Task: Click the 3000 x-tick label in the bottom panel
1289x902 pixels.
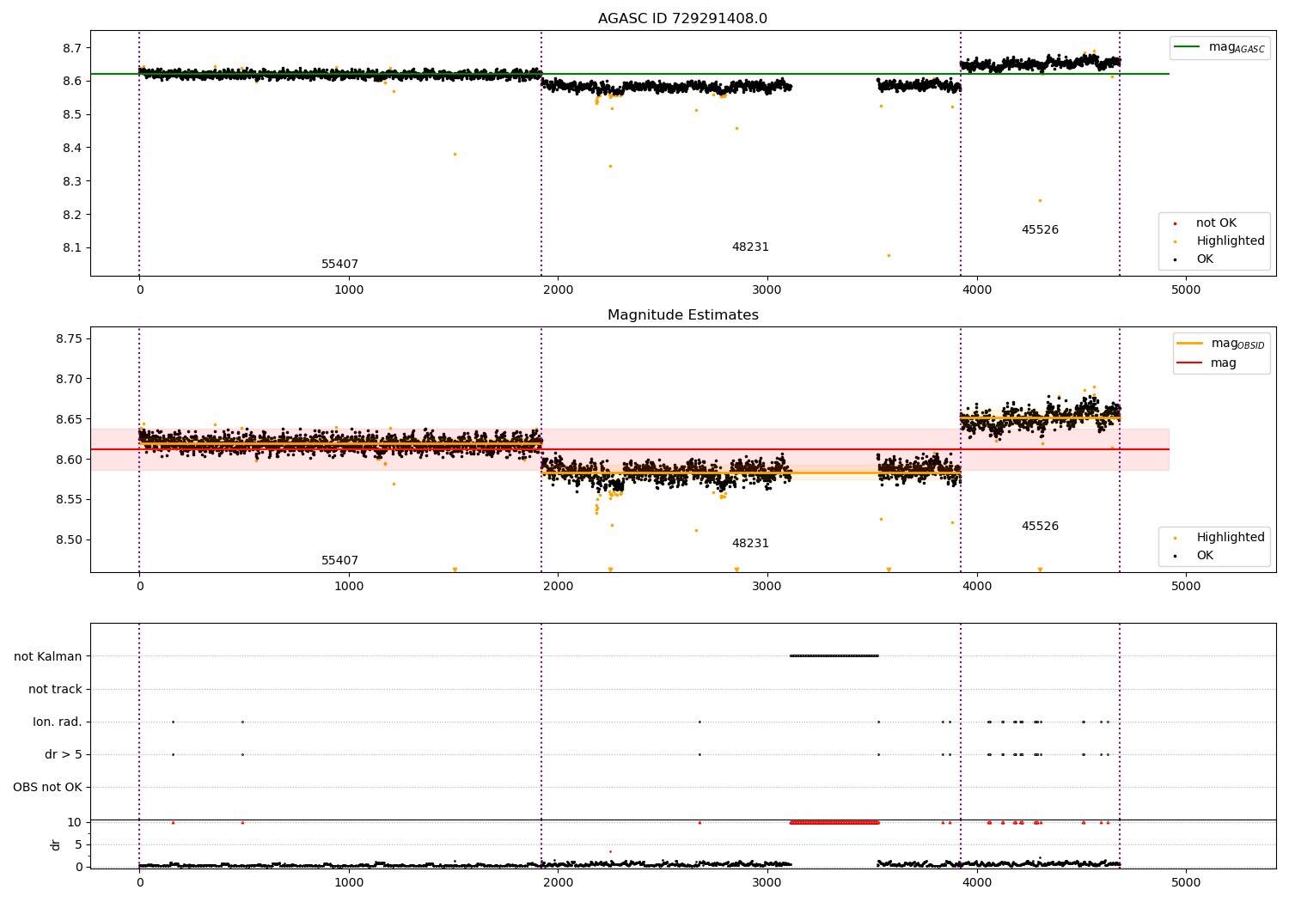Action: click(767, 883)
